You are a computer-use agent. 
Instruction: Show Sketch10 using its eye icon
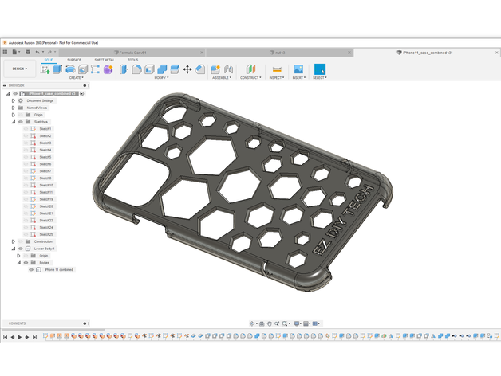point(26,185)
